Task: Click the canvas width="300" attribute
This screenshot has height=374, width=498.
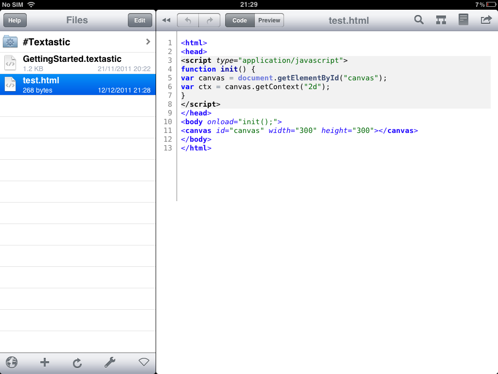Action: (x=292, y=131)
